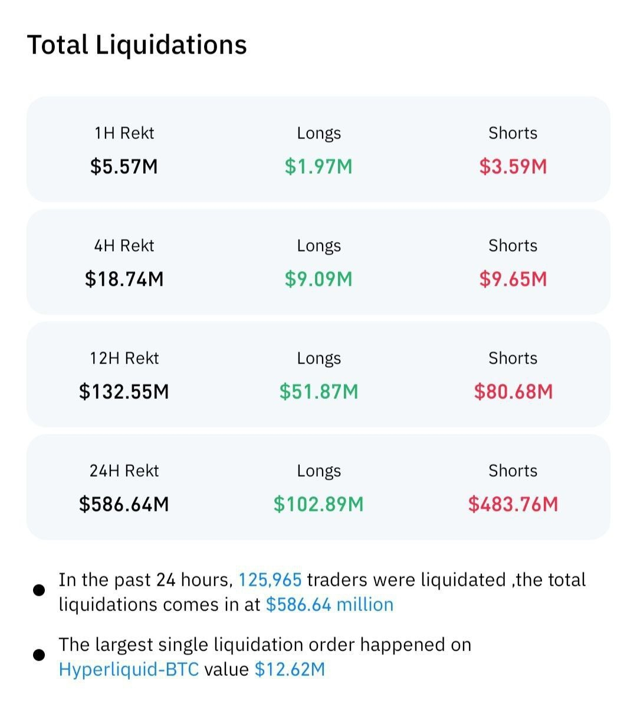Click the blue $586.64 million link

329,605
